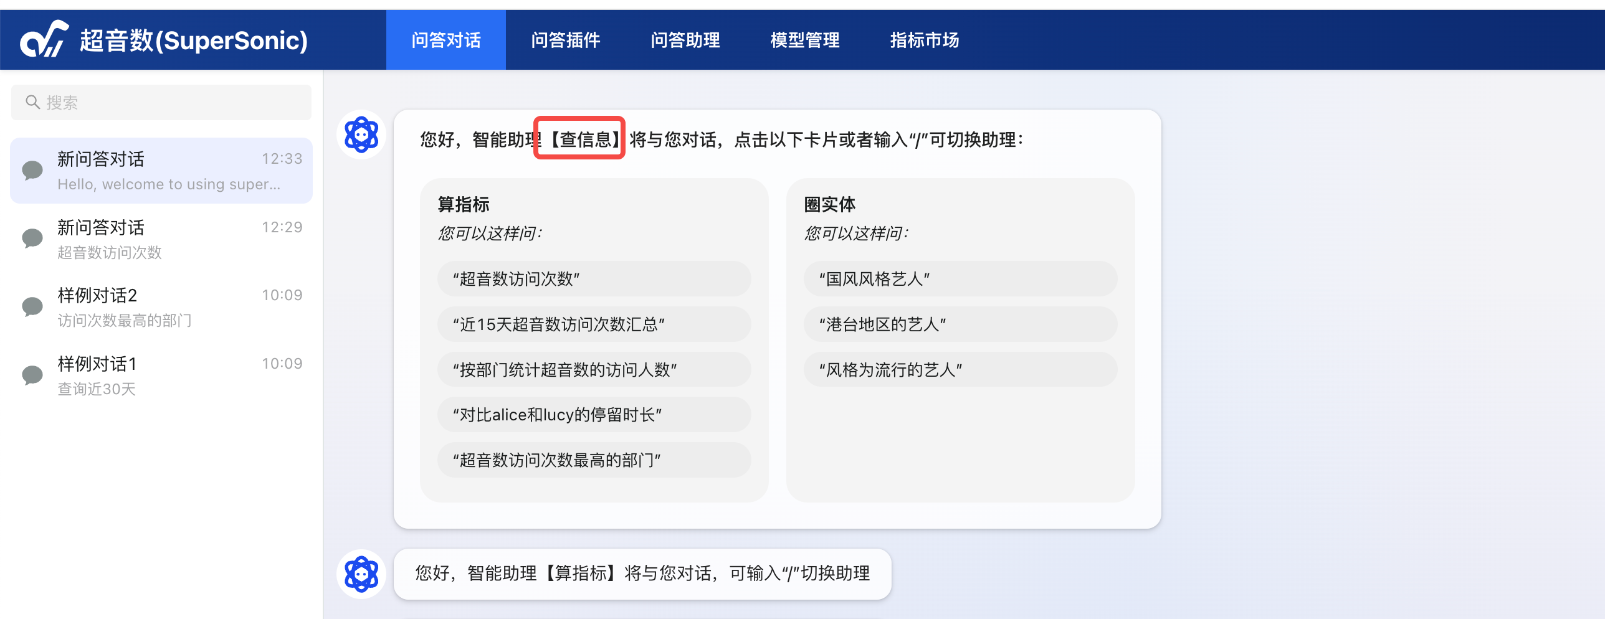Image resolution: width=1605 pixels, height=619 pixels.
Task: Click the suggestion '超音数访问次数'
Action: tap(594, 278)
